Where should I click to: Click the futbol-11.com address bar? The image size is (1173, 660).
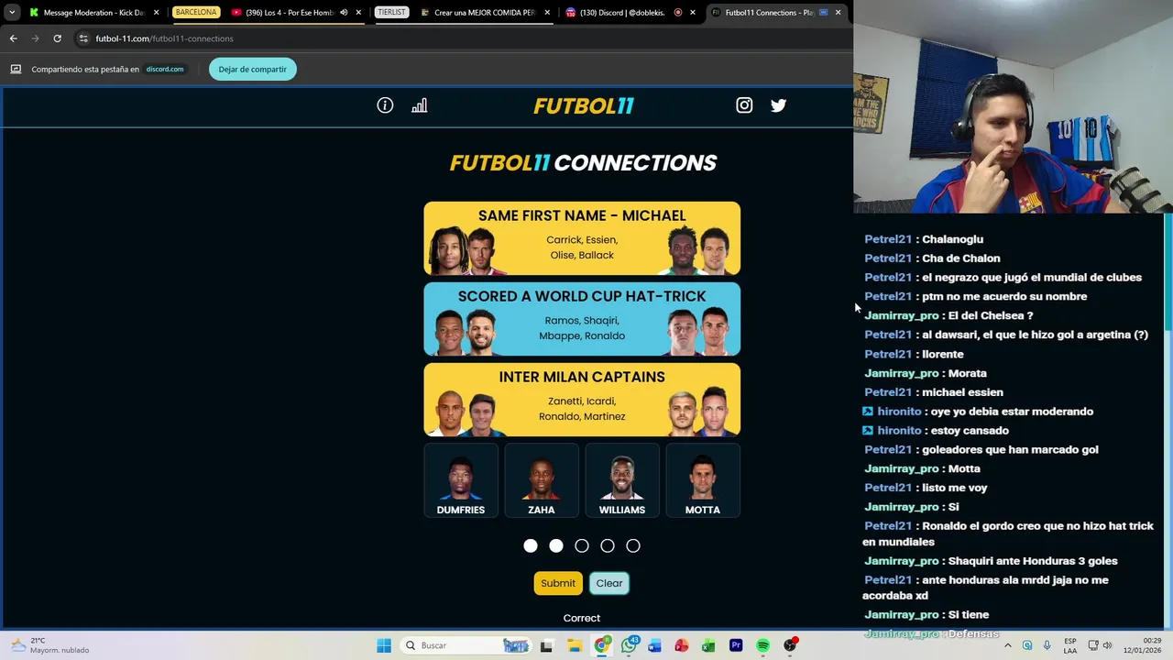click(458, 38)
